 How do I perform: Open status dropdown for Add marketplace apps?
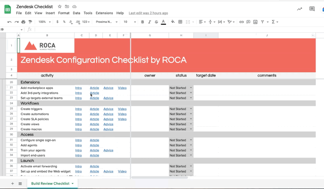pyautogui.click(x=191, y=88)
